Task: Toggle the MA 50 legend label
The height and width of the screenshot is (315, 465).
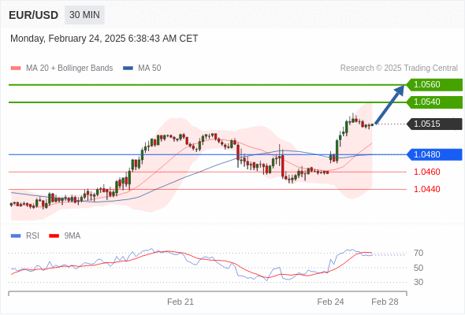Action: pos(150,69)
